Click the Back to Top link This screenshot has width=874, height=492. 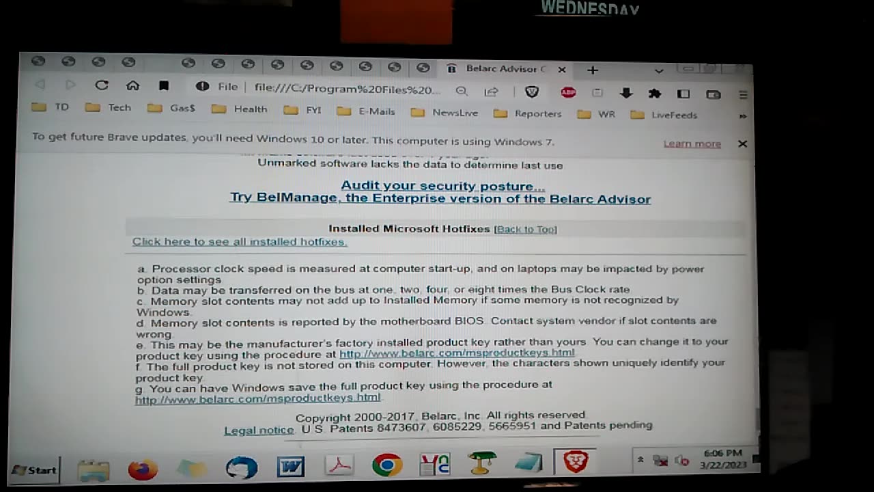[525, 229]
